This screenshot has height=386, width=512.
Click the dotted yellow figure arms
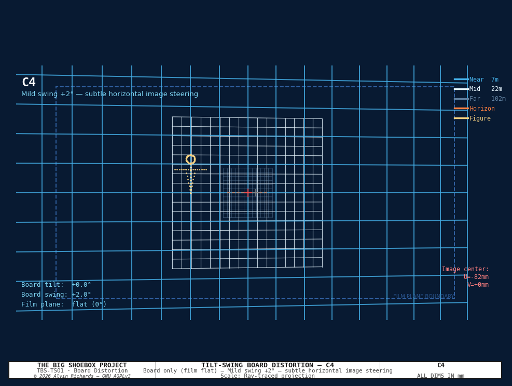[x=191, y=169]
